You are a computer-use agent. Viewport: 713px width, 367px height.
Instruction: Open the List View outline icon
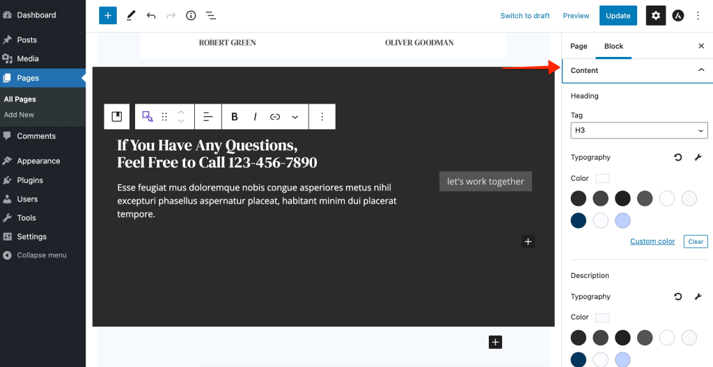210,15
